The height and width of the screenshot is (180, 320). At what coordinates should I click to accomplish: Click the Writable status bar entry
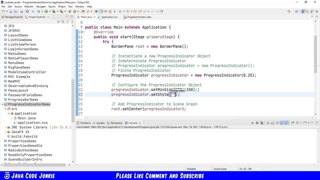191,169
